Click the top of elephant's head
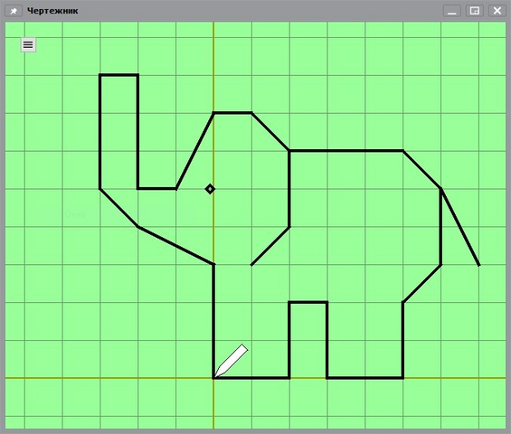The width and height of the screenshot is (511, 434). (x=232, y=113)
